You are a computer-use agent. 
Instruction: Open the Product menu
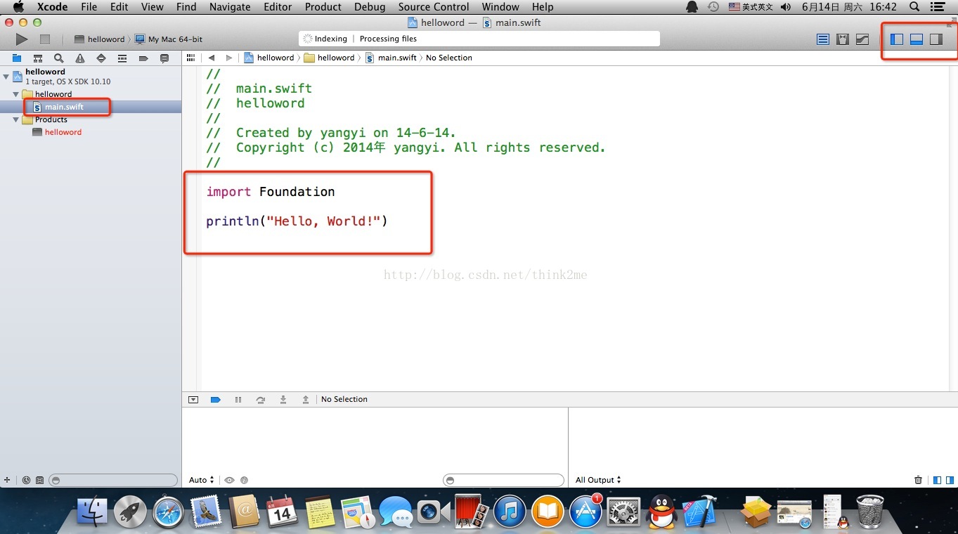click(x=323, y=6)
